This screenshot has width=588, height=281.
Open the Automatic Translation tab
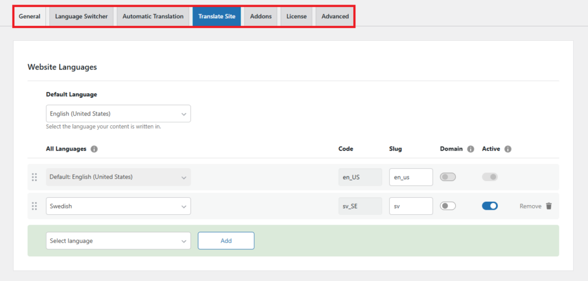(153, 16)
